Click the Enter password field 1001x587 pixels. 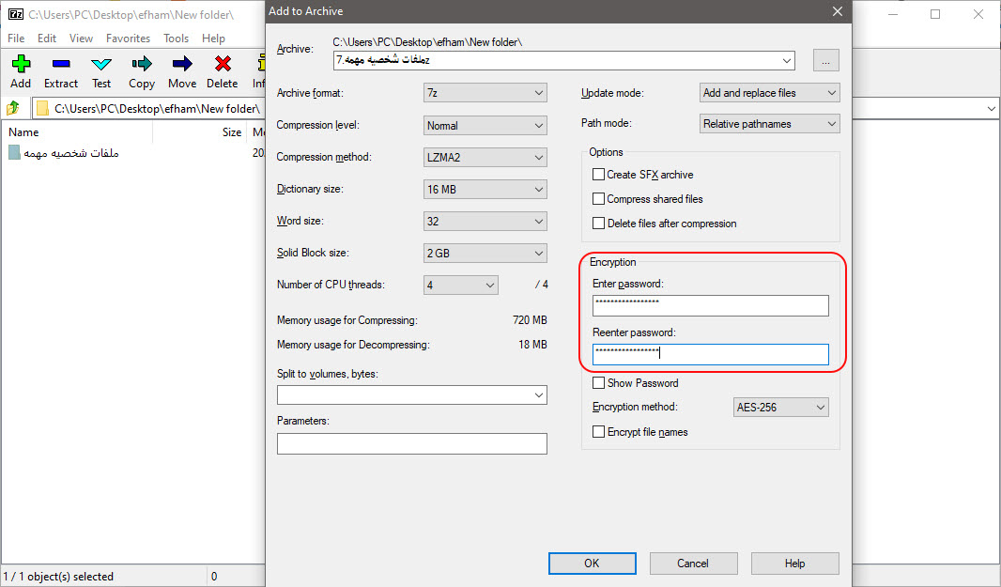(711, 305)
